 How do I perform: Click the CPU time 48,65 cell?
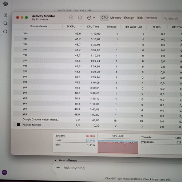point(96,120)
